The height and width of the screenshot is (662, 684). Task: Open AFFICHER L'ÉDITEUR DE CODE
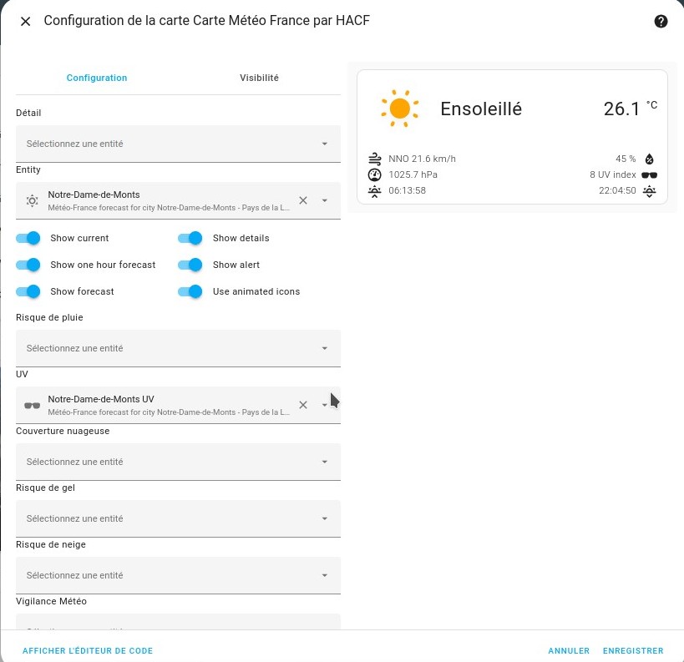(x=88, y=651)
